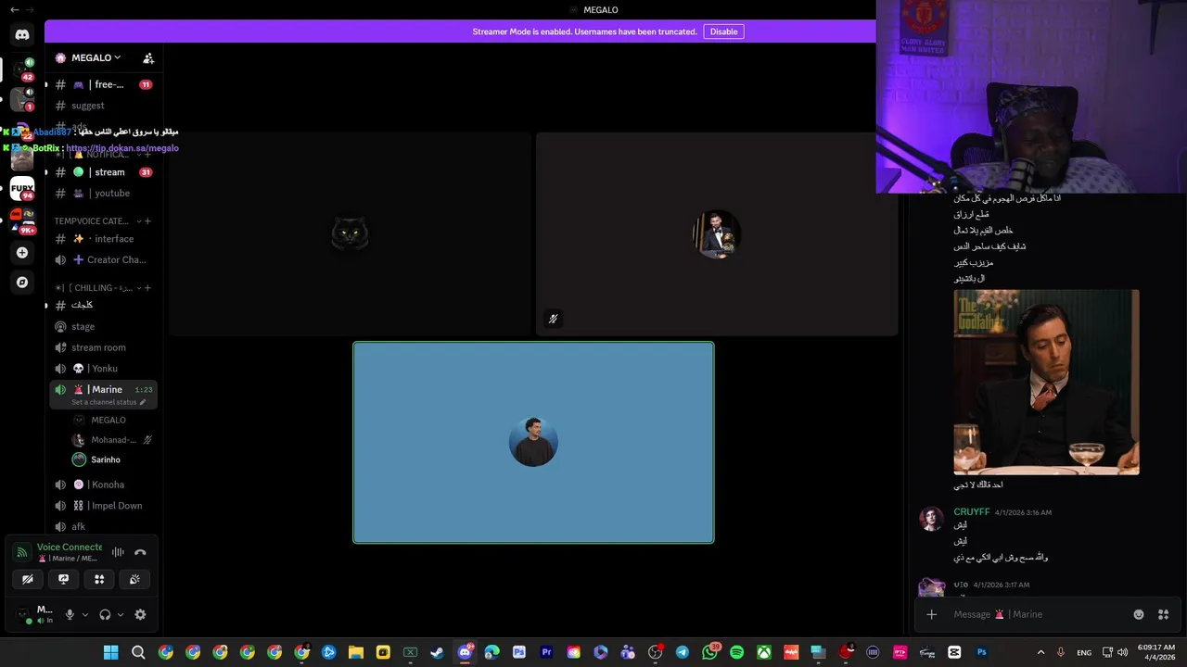
Task: Open Telegram from the taskbar
Action: click(682, 652)
